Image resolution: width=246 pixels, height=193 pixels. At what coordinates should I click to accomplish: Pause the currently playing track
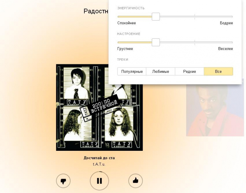click(x=99, y=181)
